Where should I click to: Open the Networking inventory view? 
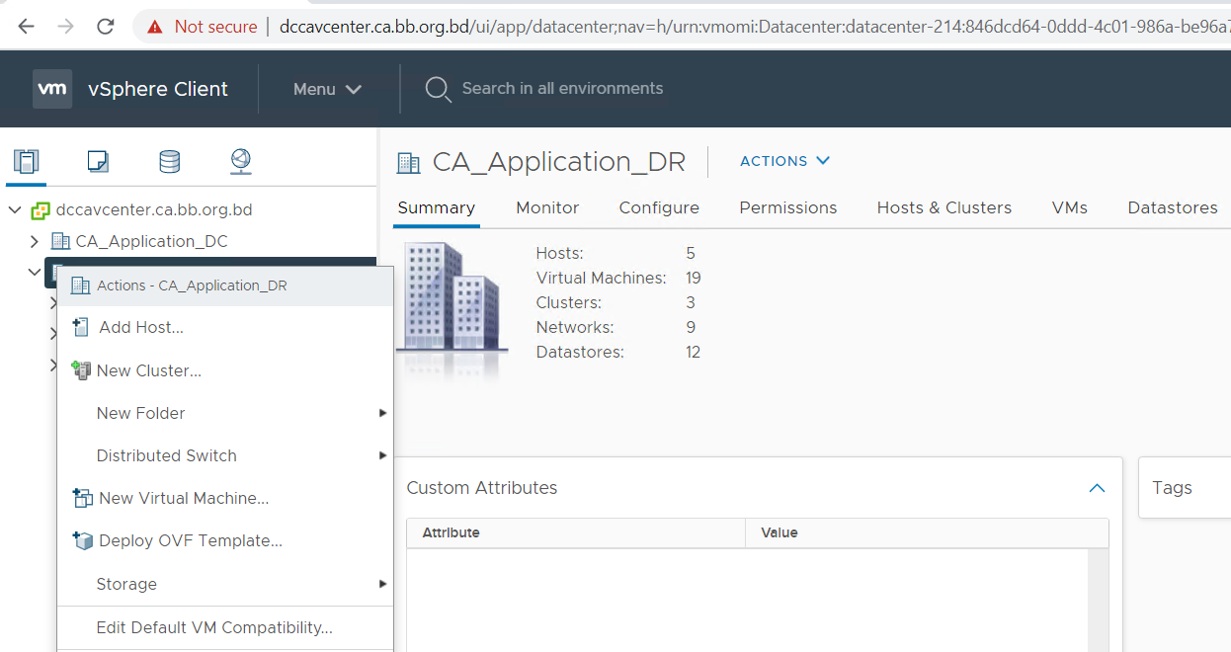(241, 161)
